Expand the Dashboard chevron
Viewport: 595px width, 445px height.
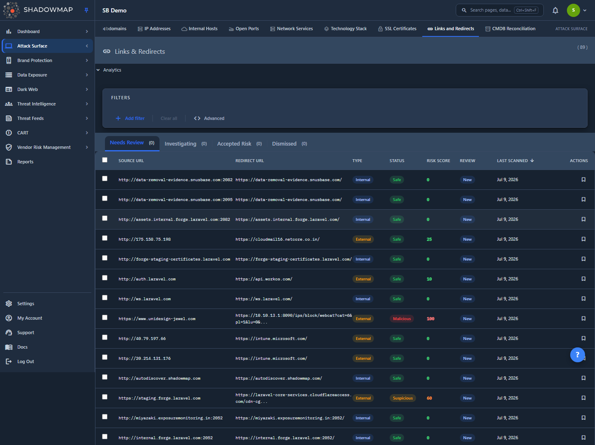click(x=87, y=31)
